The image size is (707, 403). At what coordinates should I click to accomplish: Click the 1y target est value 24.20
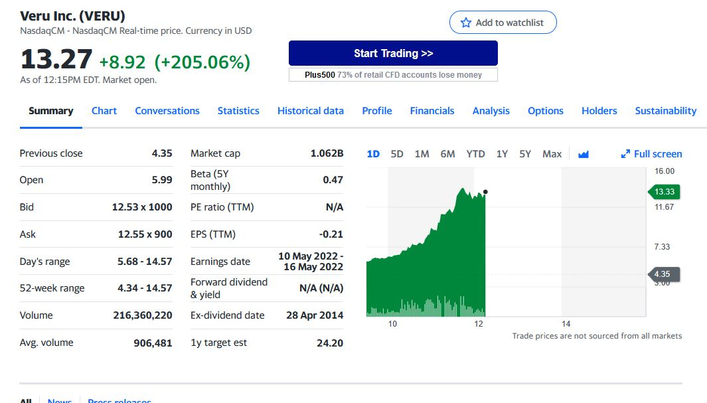click(330, 343)
